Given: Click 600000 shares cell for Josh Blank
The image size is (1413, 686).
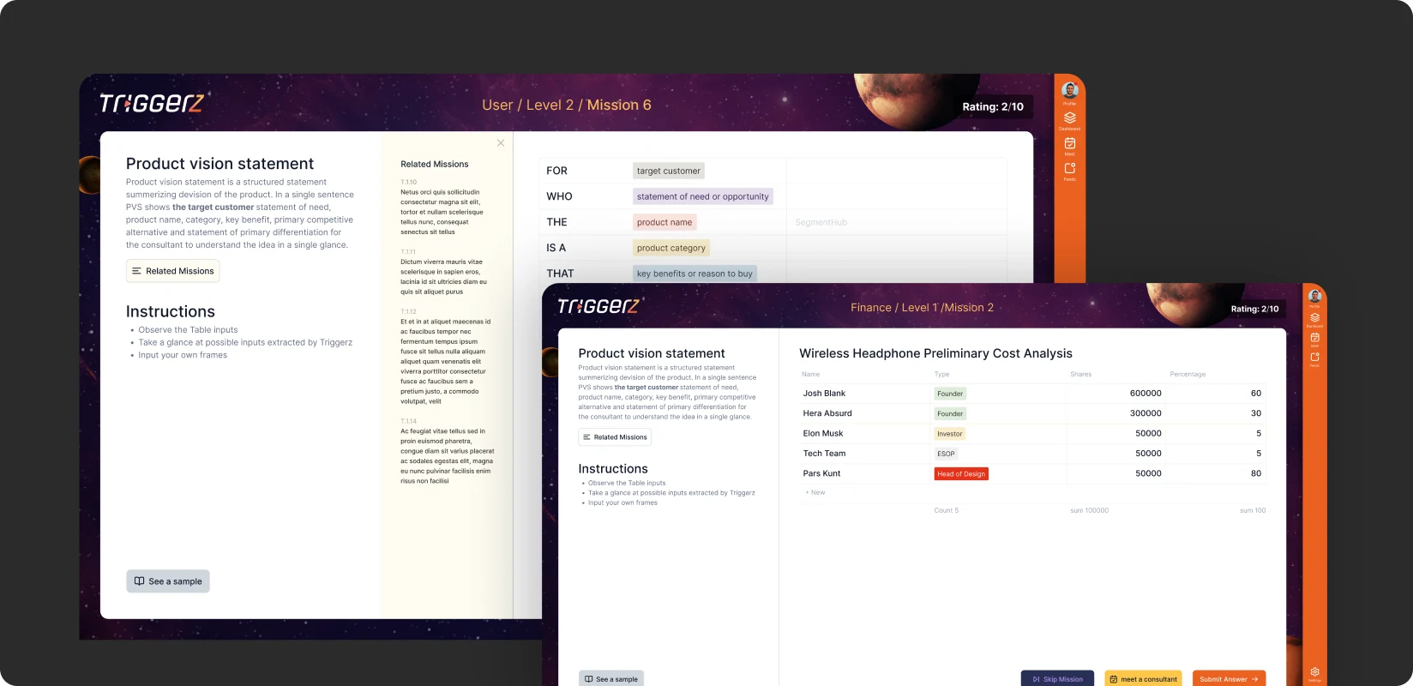Looking at the screenshot, I should point(1115,394).
